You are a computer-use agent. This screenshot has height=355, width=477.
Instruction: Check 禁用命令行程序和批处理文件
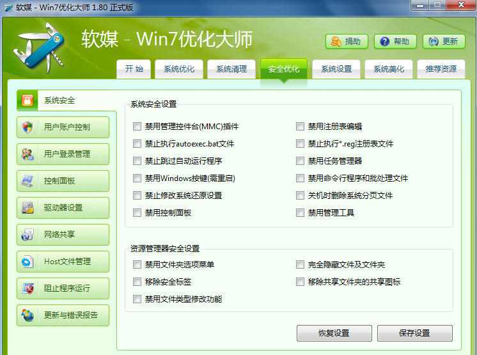coord(300,178)
